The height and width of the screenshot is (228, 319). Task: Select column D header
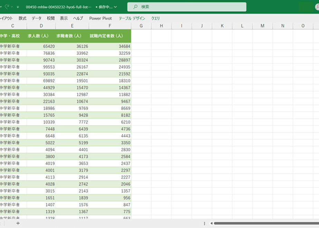[41, 26]
